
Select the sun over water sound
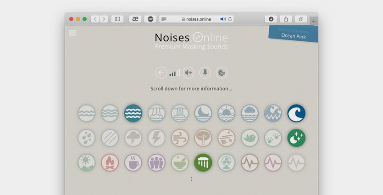[227, 113]
